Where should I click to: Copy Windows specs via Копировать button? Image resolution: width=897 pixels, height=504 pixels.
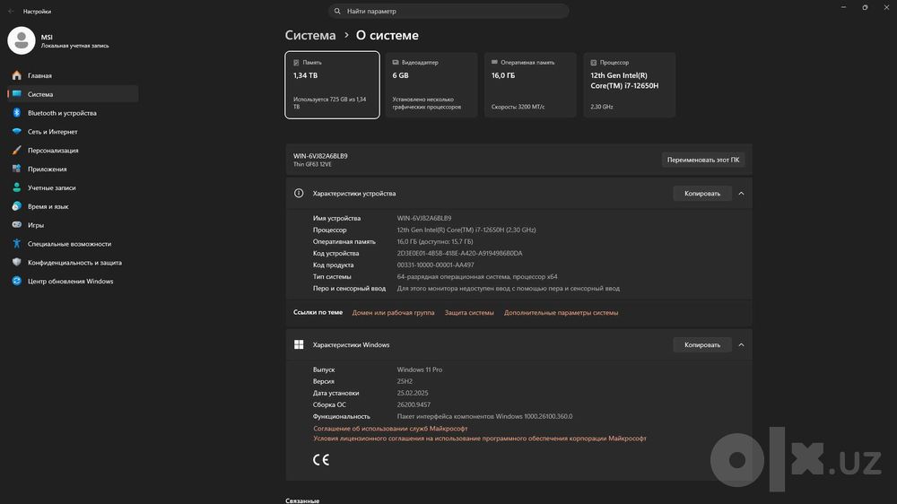702,344
